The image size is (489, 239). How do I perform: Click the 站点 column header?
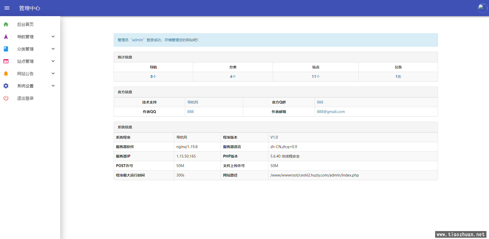pyautogui.click(x=316, y=67)
